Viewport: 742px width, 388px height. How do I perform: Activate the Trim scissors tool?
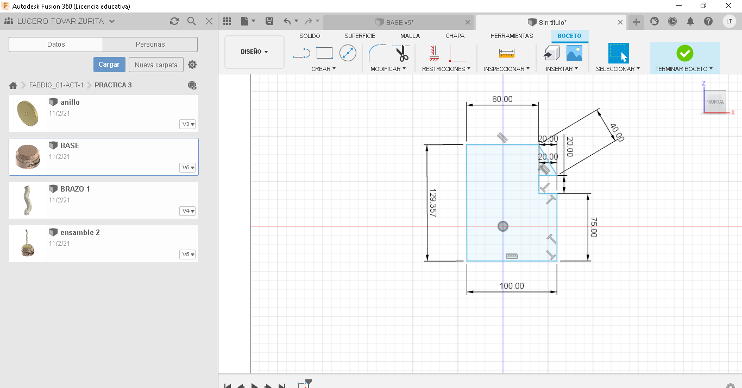401,53
